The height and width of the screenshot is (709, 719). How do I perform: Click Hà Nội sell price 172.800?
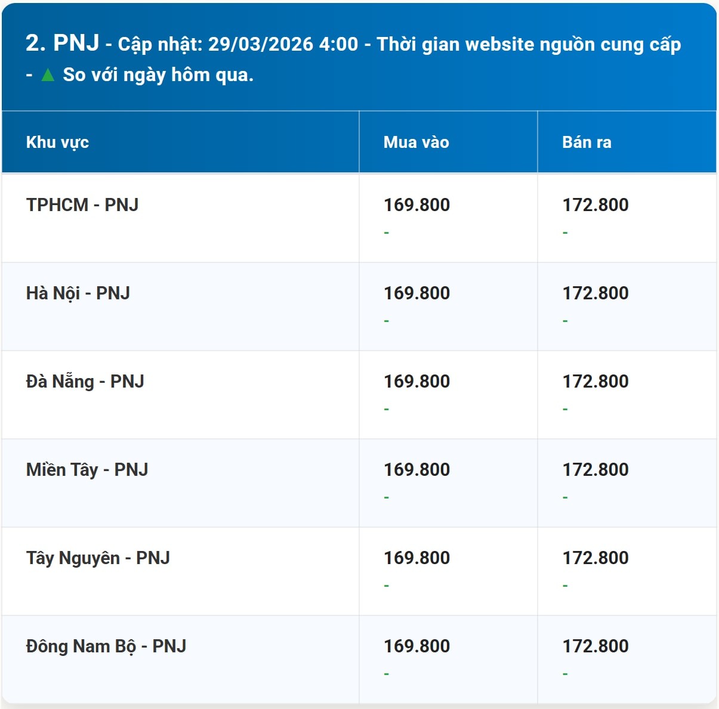595,293
